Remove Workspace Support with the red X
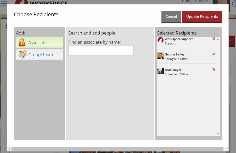Image resolution: width=236 pixels, height=153 pixels. pos(214,39)
